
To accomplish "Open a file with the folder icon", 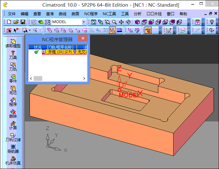I will tap(16, 22).
